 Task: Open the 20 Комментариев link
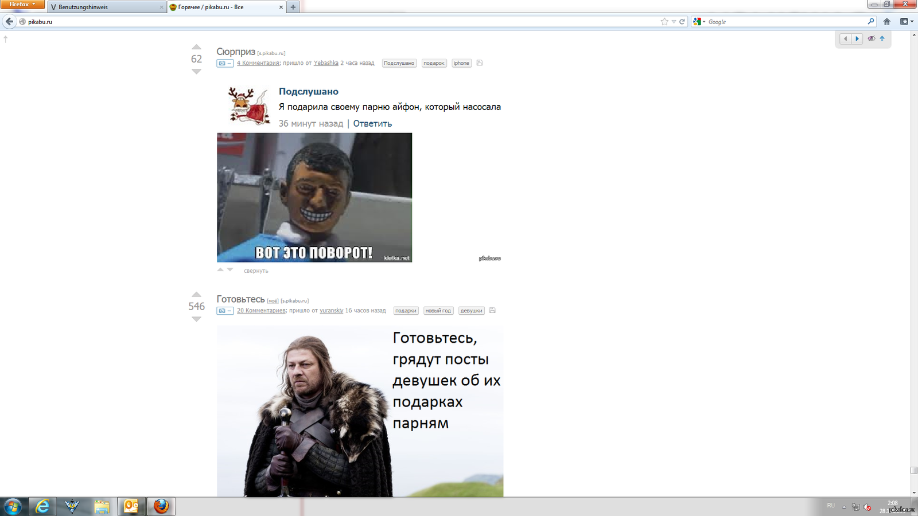(261, 311)
